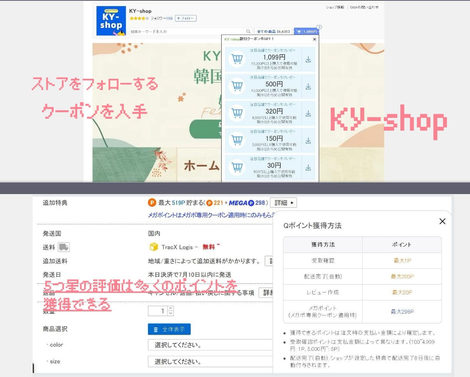Download the 320円 coupon

click(308, 114)
